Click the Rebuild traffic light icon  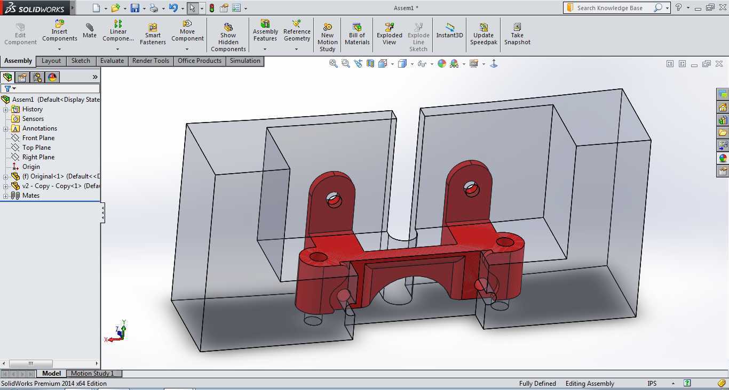tap(212, 8)
